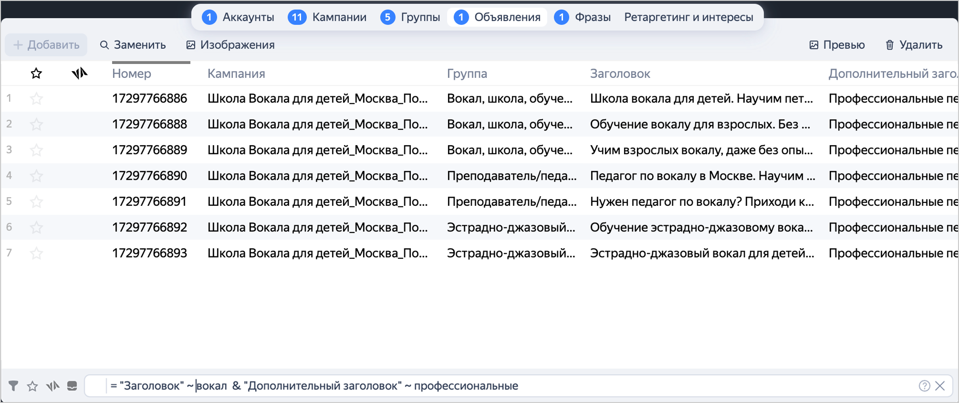This screenshot has width=959, height=403.
Task: Click the help question mark in filter field
Action: coord(924,386)
